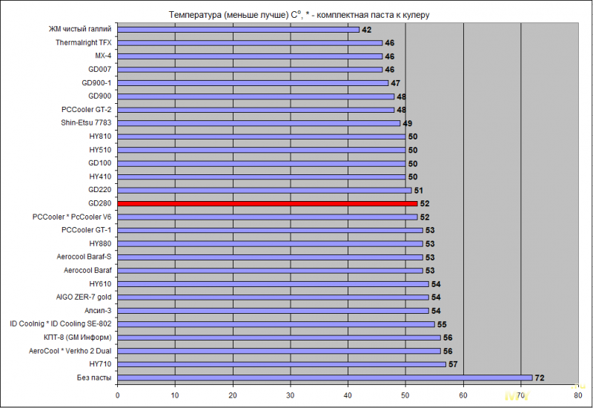The height and width of the screenshot is (408, 593).
Task: Select the 'GD100' label
Action: tap(100, 162)
